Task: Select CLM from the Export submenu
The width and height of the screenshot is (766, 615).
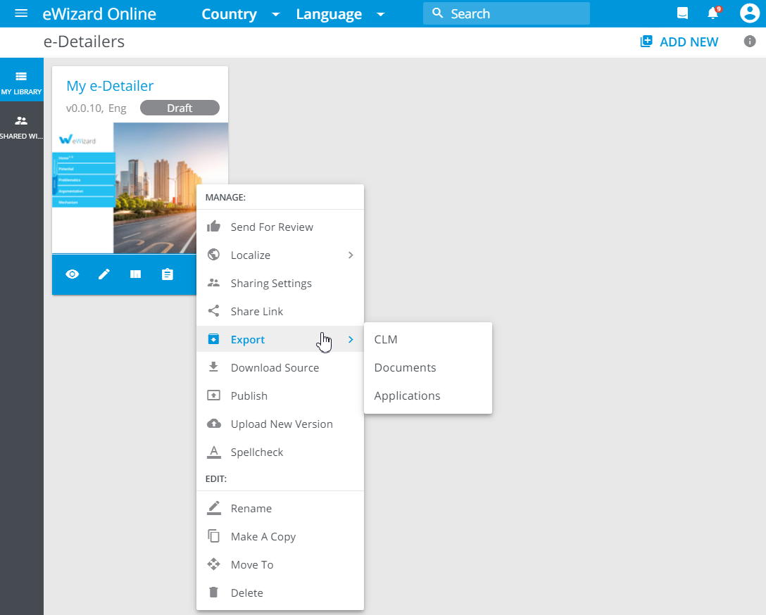Action: point(386,339)
